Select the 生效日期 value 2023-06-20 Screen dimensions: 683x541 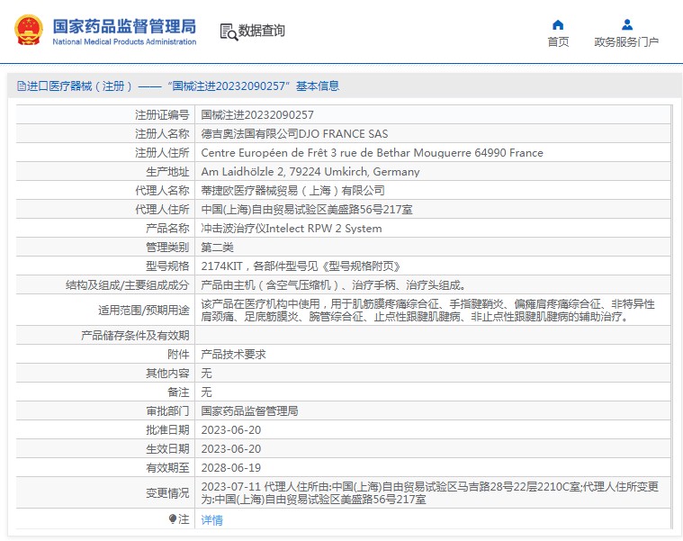coord(231,448)
